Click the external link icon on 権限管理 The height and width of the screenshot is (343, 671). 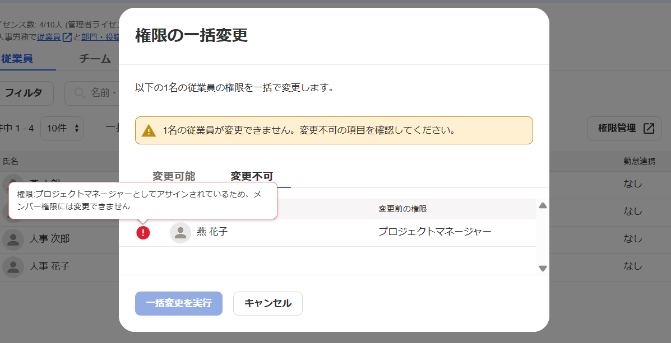coord(649,128)
